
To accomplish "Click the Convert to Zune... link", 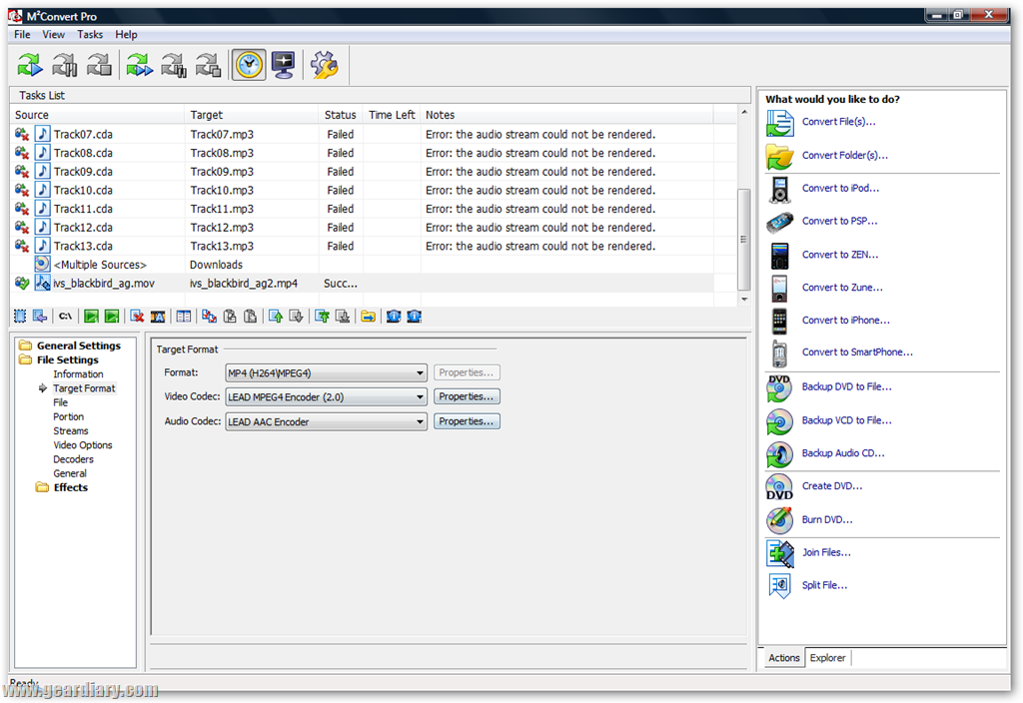I will 842,288.
